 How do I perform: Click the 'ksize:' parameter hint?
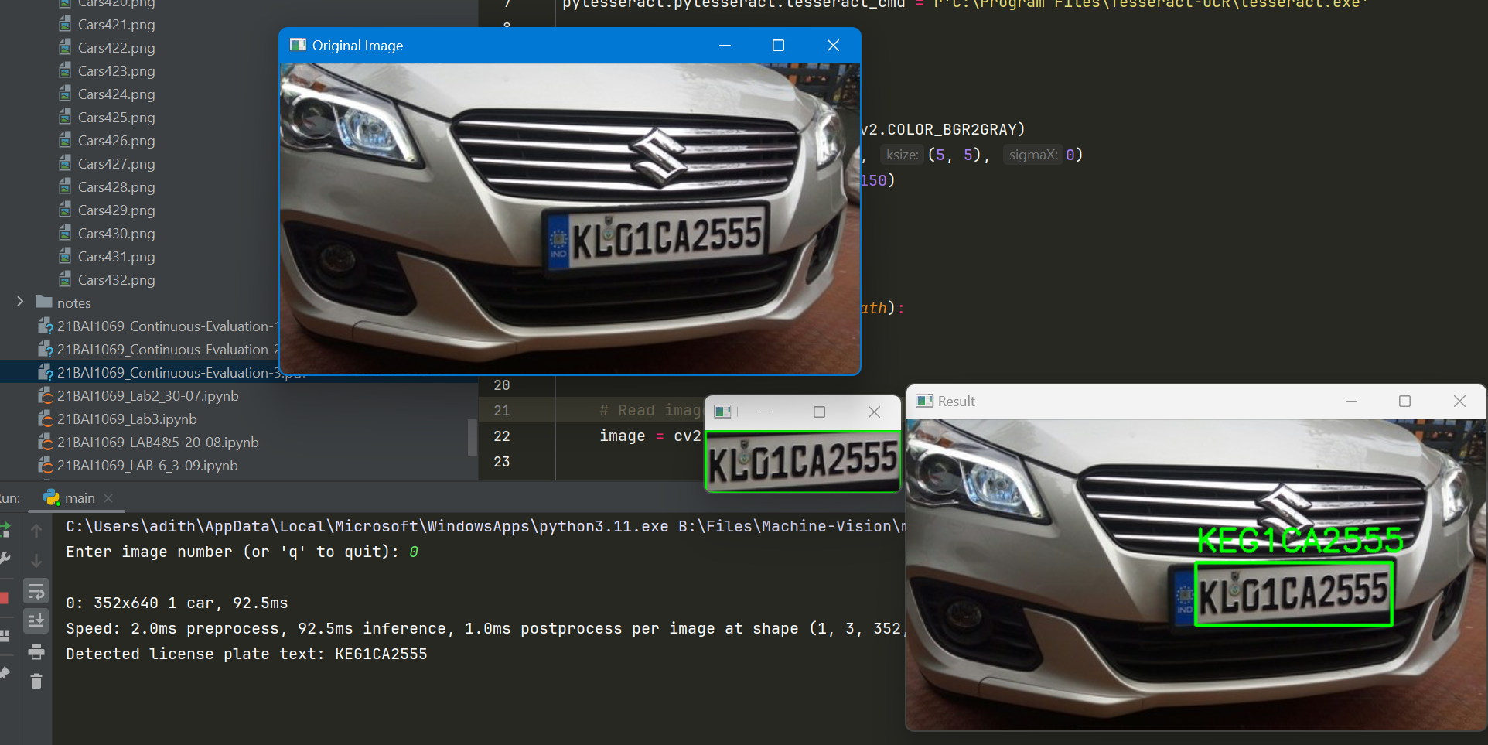coord(902,155)
